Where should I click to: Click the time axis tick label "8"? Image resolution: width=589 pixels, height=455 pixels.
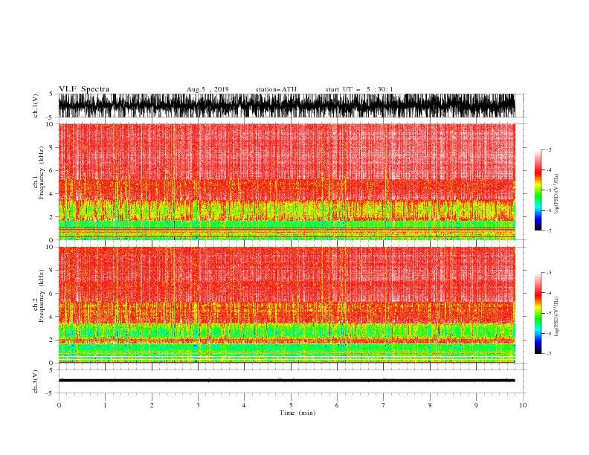point(430,405)
